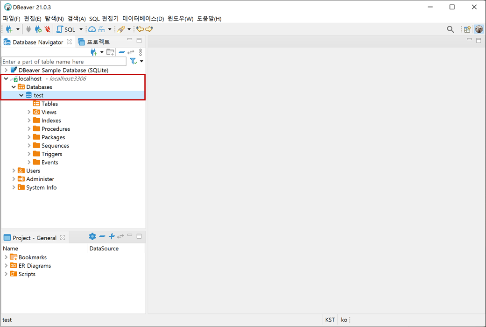Click the pen-shaped tools icon in toolbar
486x327 pixels.
[x=121, y=29]
